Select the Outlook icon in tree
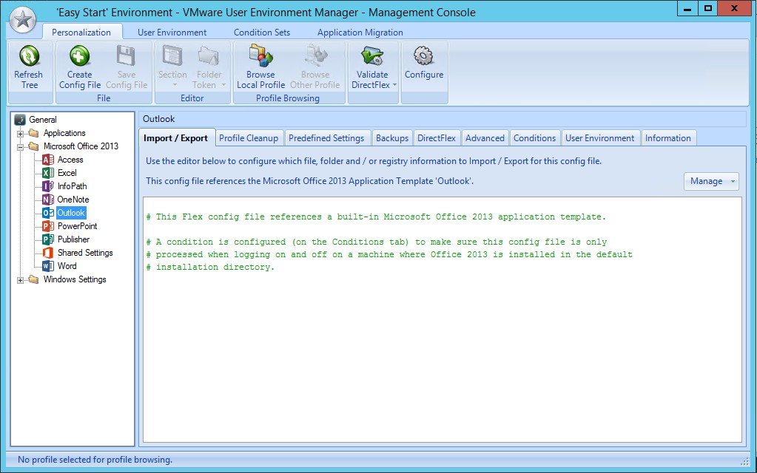The height and width of the screenshot is (473, 757). pos(48,213)
